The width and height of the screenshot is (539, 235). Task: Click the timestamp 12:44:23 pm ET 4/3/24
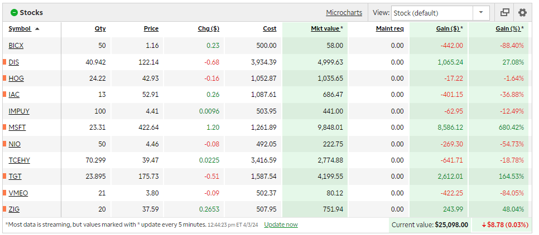(x=234, y=225)
